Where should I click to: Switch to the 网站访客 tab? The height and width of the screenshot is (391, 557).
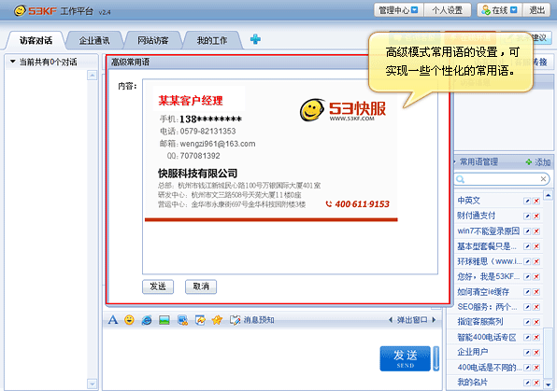[153, 40]
